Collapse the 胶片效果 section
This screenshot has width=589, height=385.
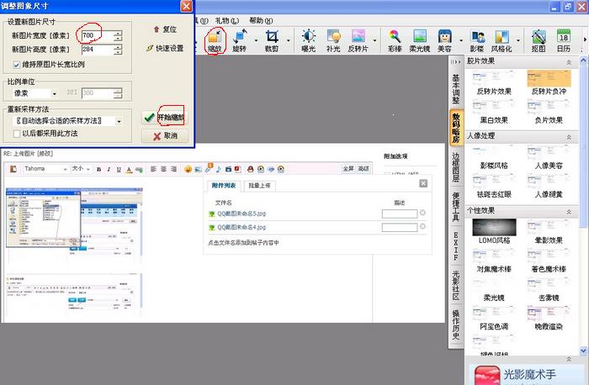[570, 62]
